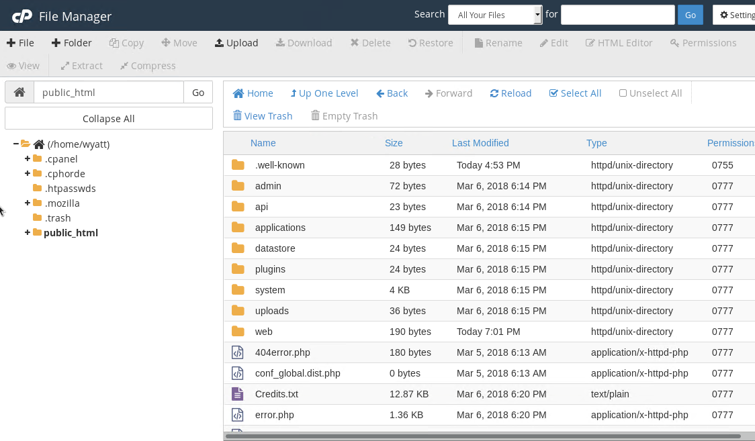Click Select All files
This screenshot has height=441, width=755.
click(x=576, y=93)
